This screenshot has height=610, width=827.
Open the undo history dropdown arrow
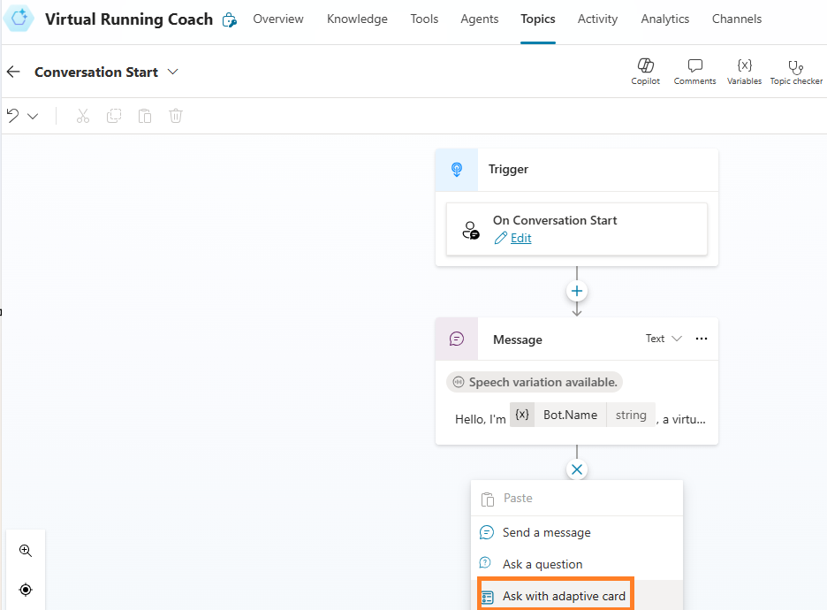(34, 116)
